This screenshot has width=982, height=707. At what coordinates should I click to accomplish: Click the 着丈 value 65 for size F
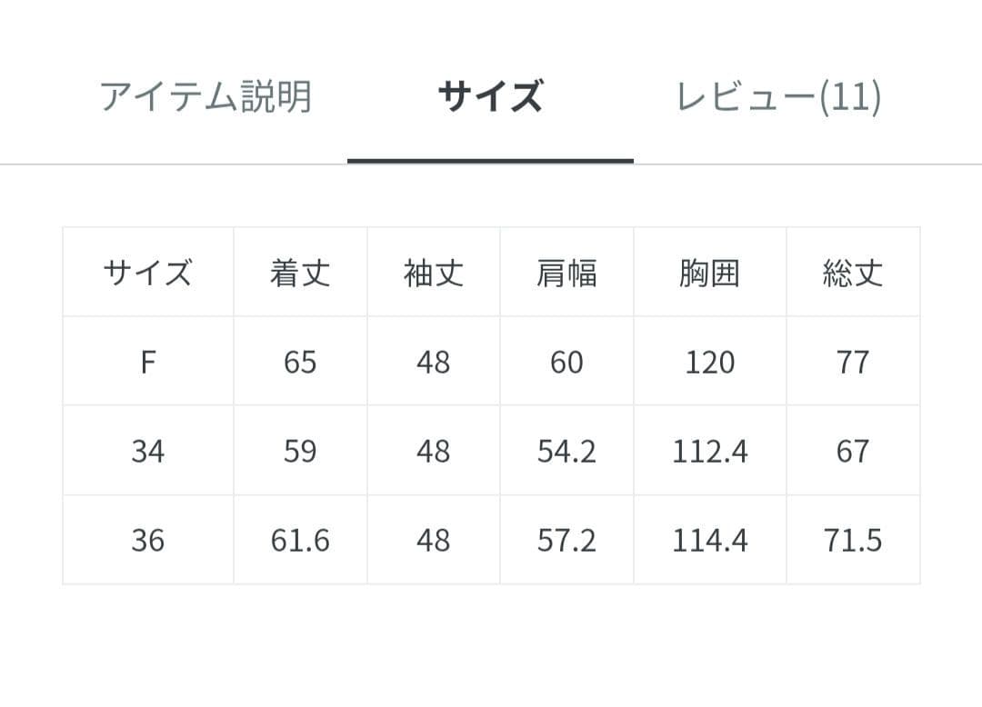[x=300, y=362]
